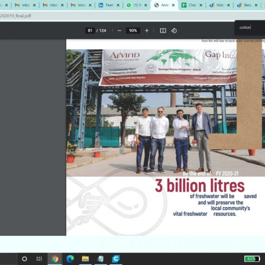Open File Explorer from the taskbar
The image size is (265, 265).
[x=85, y=259]
